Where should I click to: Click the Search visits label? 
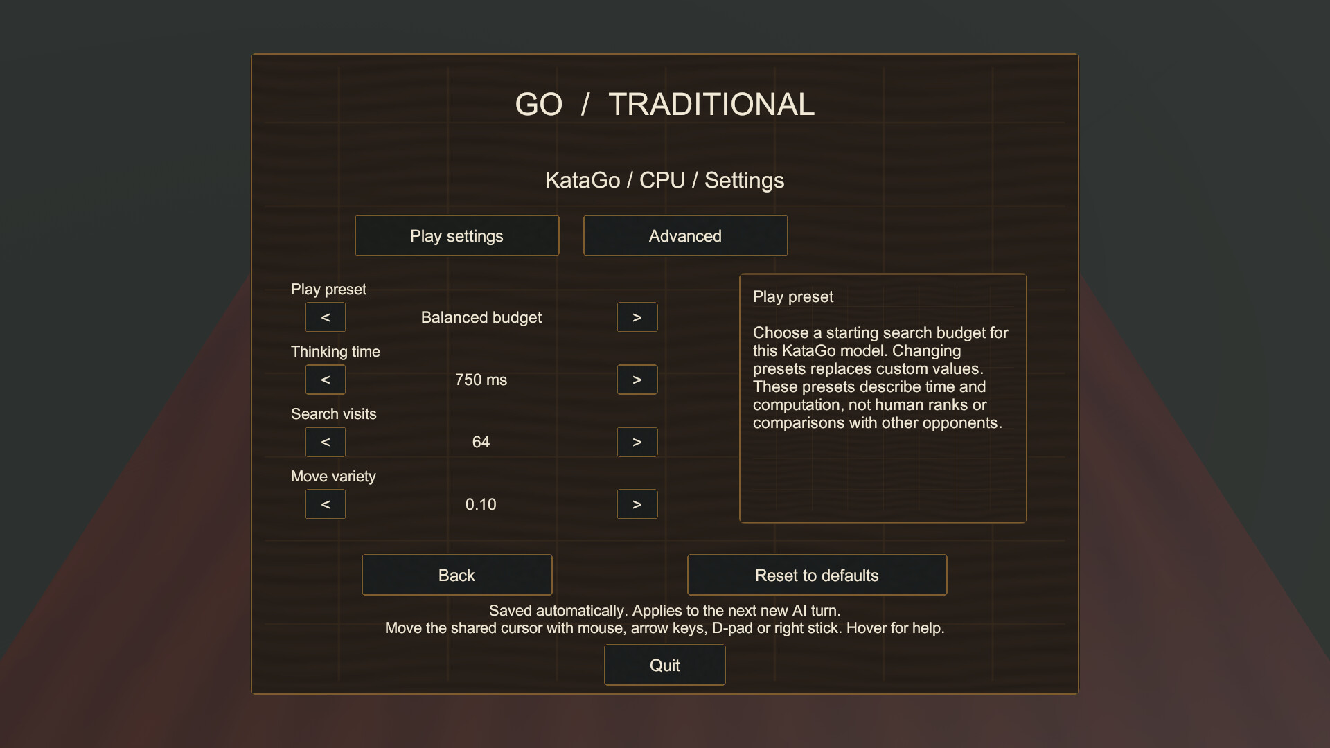point(334,414)
